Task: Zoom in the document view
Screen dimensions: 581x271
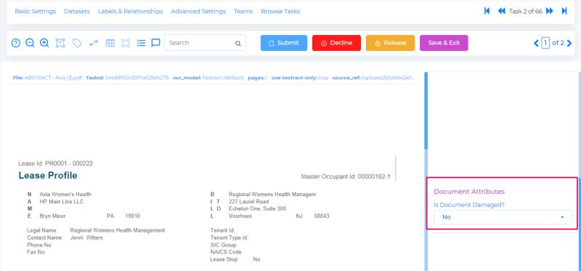Action: tap(44, 43)
